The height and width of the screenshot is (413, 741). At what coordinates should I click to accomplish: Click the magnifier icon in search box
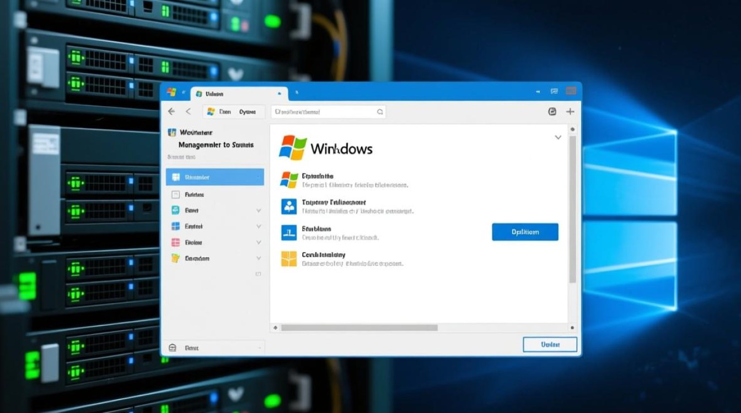[380, 112]
